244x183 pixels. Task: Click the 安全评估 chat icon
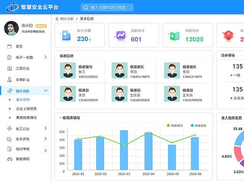pos(9,139)
